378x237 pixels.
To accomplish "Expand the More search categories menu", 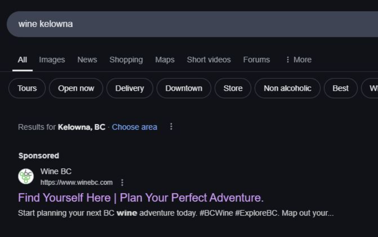I will click(x=298, y=60).
